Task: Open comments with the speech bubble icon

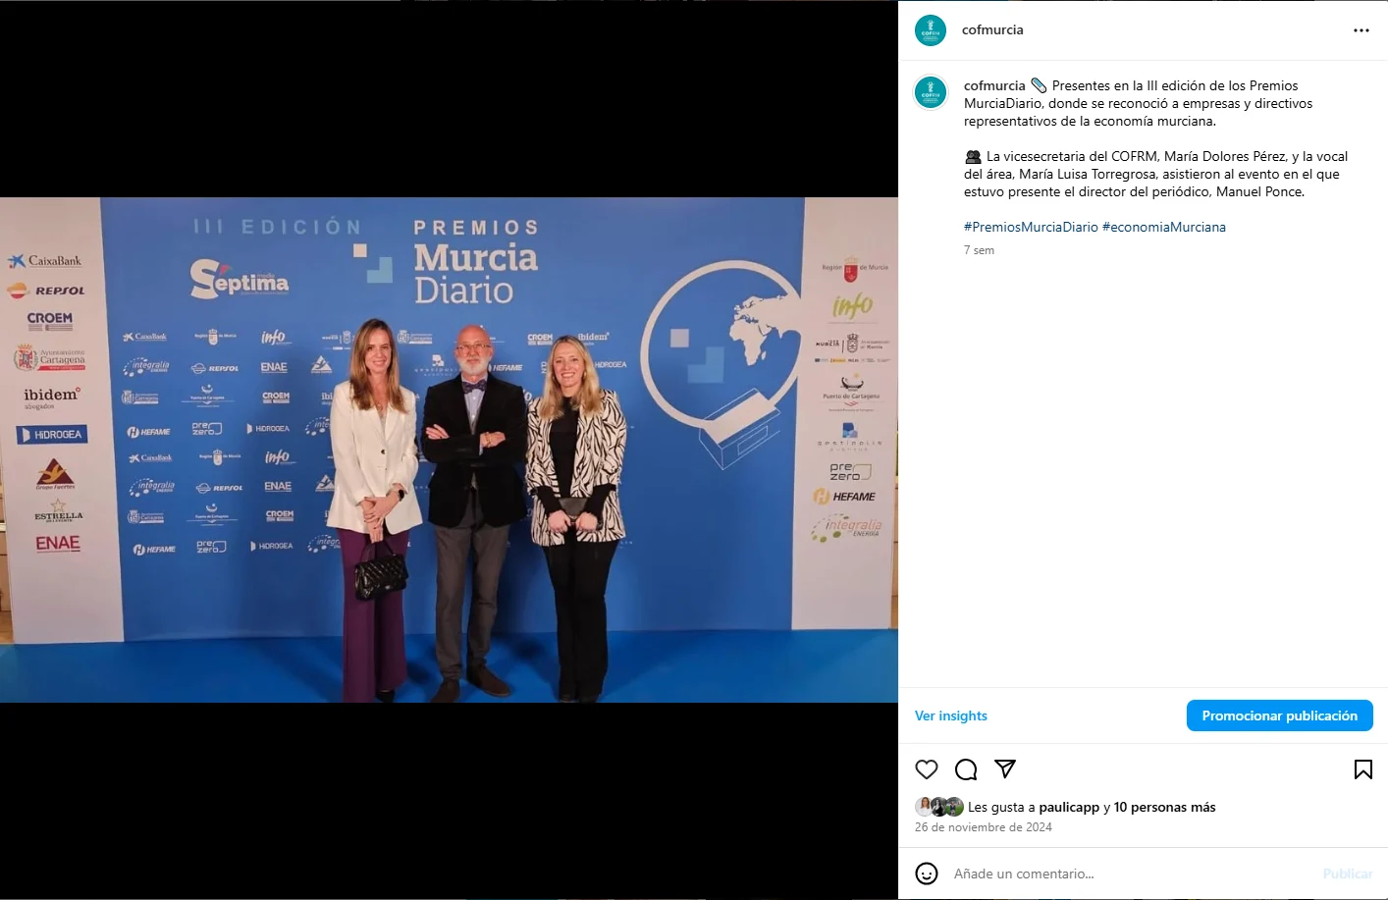Action: (966, 769)
